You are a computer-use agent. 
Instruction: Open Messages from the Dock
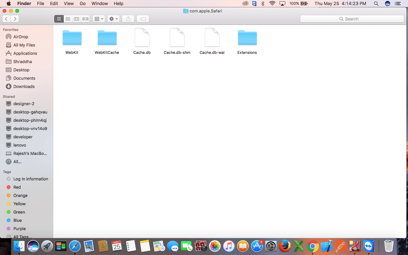173,246
